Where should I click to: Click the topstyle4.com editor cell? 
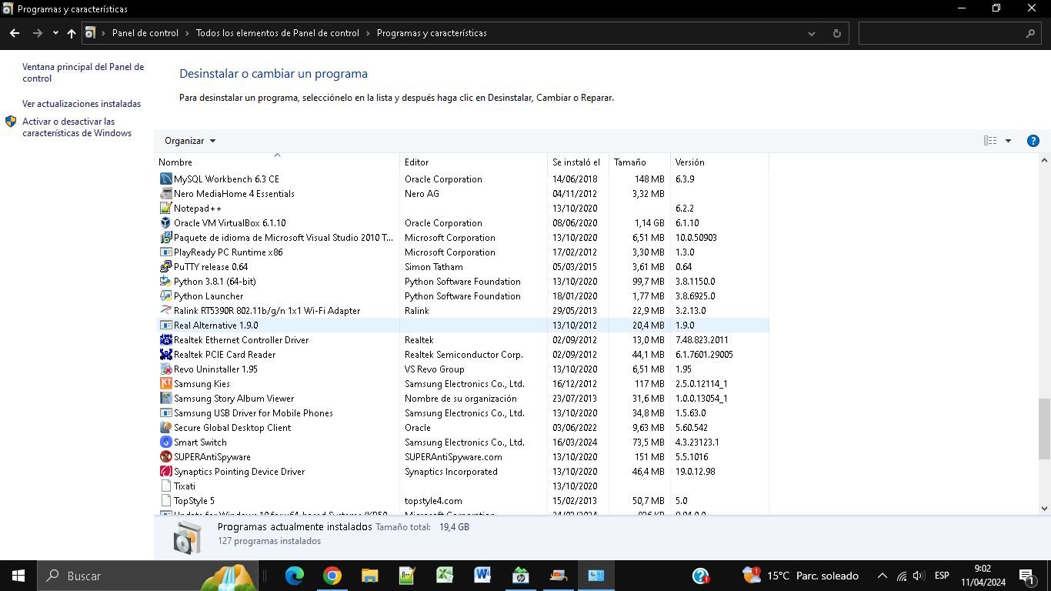pyautogui.click(x=433, y=501)
